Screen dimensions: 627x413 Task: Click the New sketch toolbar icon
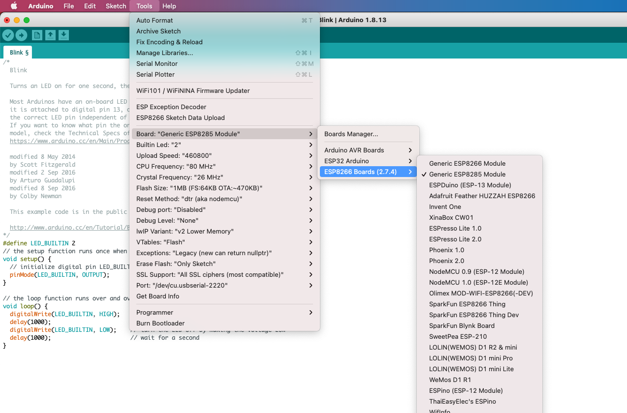click(37, 35)
